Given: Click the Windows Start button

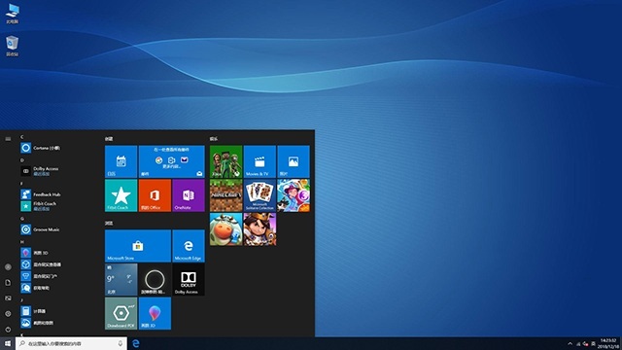Looking at the screenshot, I should (8, 343).
